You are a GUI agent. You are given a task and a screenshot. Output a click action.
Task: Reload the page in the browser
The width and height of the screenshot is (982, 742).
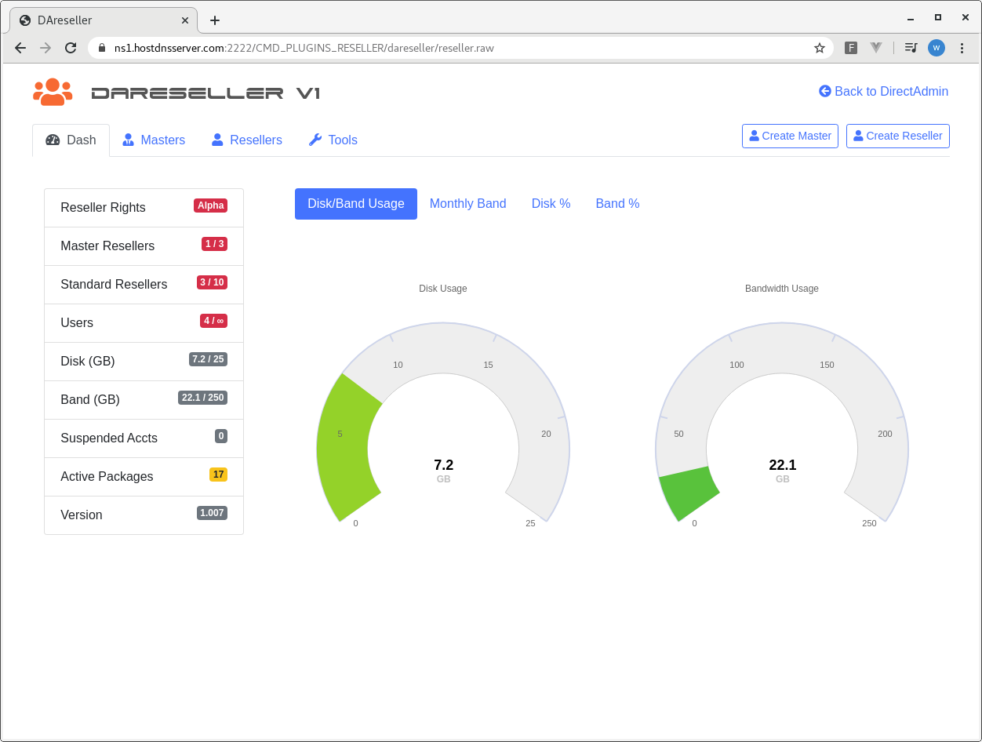pyautogui.click(x=71, y=48)
